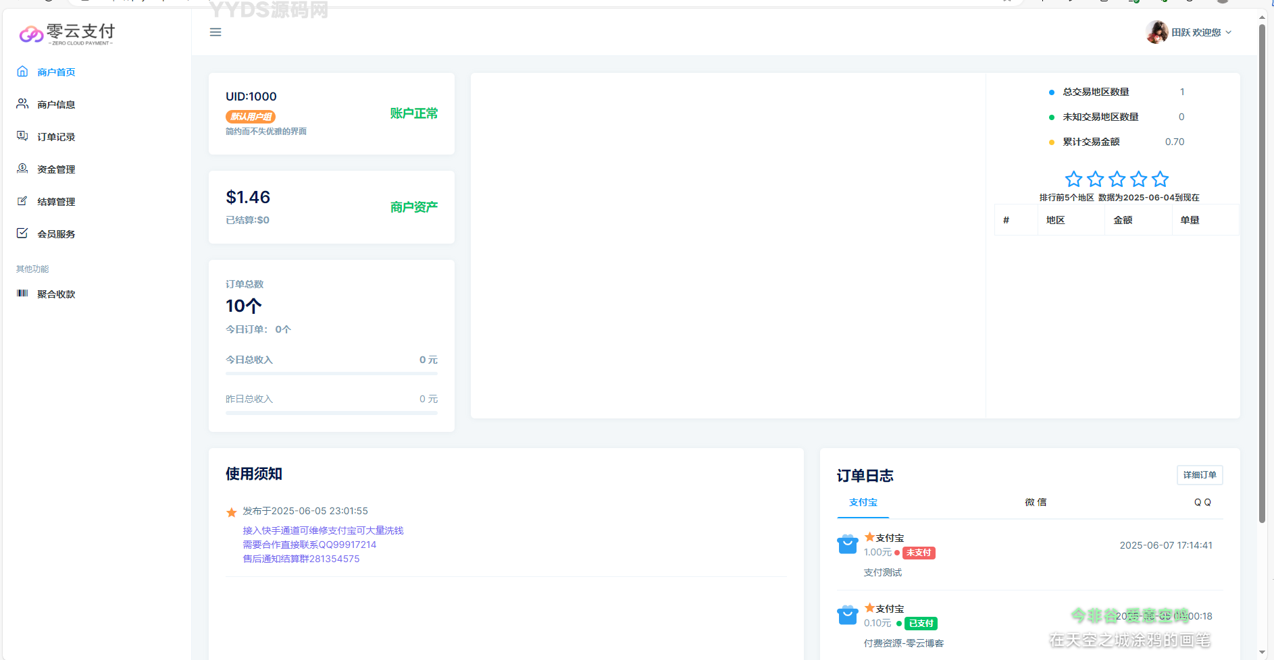The height and width of the screenshot is (660, 1274).
Task: Click the hamburger menu icon to collapse sidebar
Action: click(x=215, y=32)
